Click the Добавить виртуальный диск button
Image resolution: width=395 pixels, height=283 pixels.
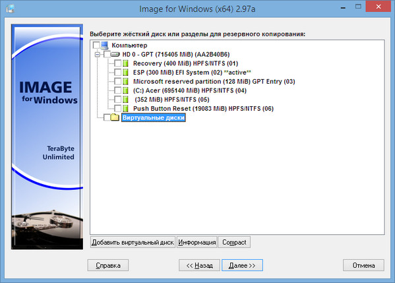pos(133,242)
